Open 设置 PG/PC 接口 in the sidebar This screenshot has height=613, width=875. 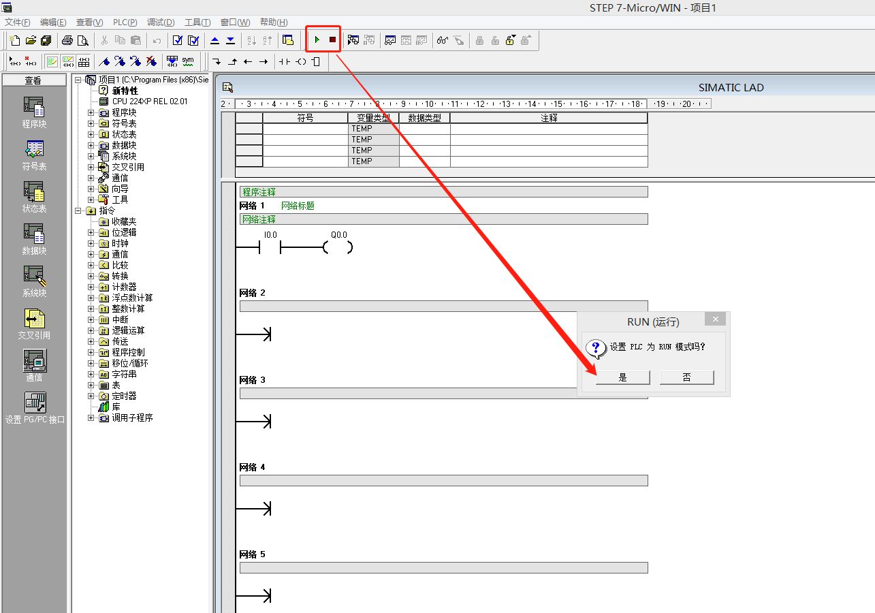(x=35, y=408)
